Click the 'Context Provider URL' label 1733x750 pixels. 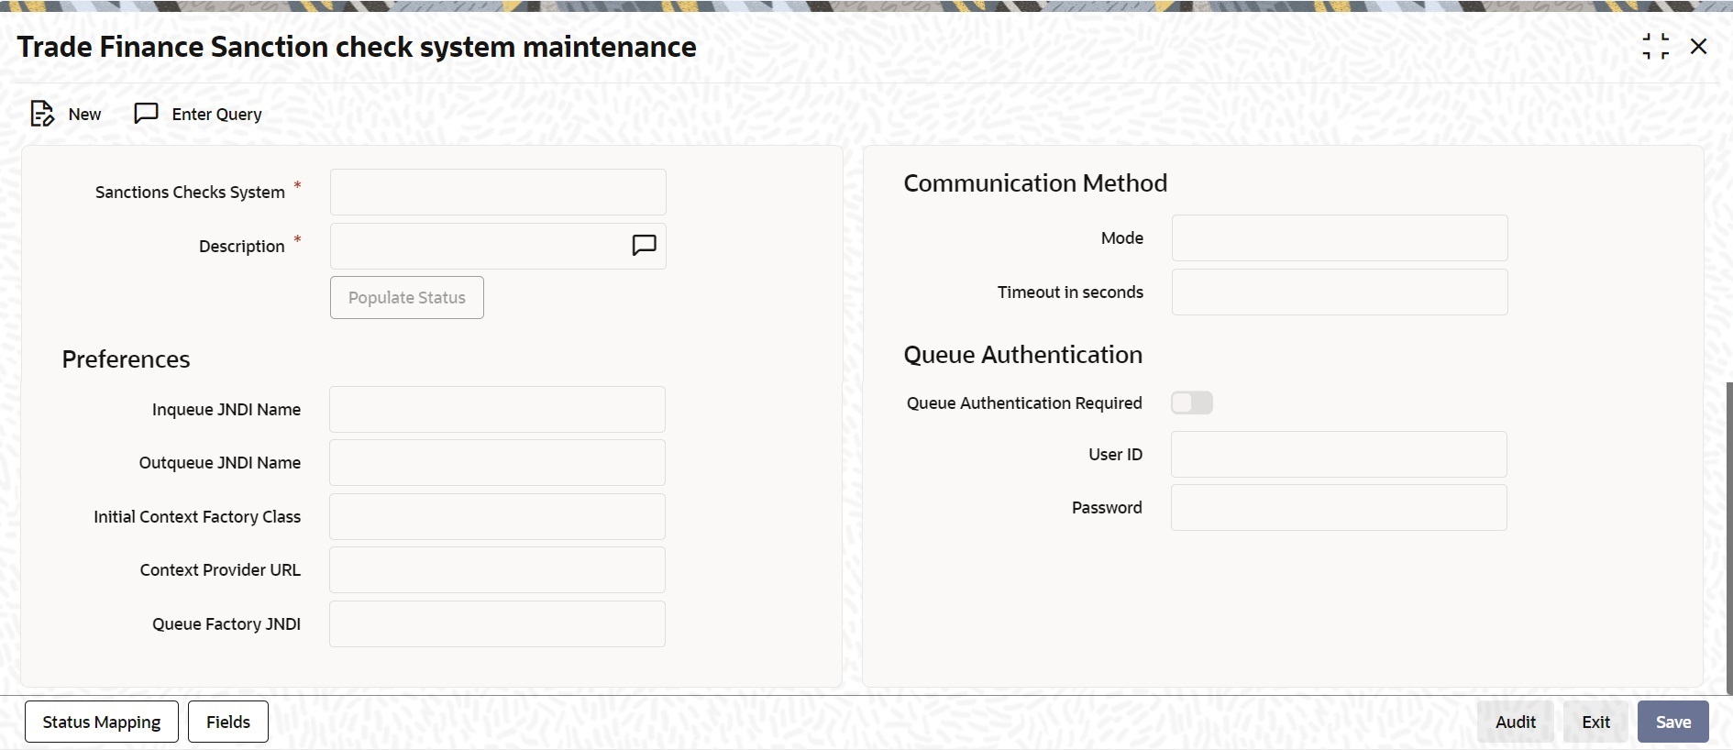220,570
